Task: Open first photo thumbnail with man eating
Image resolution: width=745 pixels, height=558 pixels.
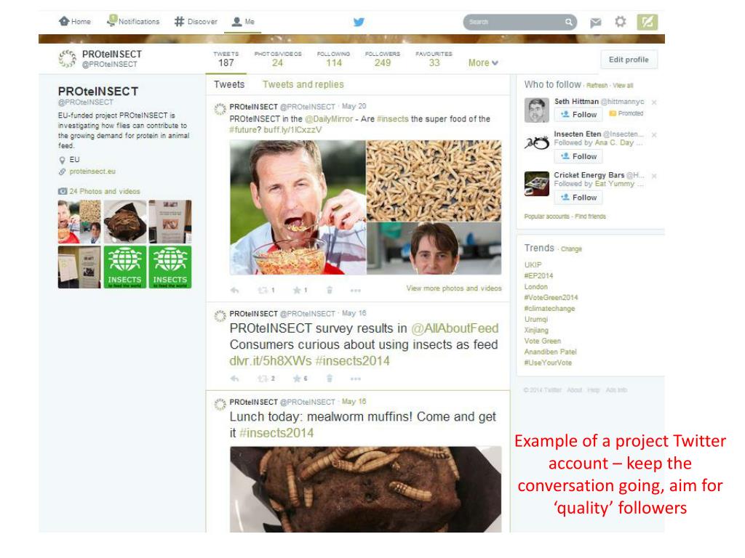Action: coord(79,222)
